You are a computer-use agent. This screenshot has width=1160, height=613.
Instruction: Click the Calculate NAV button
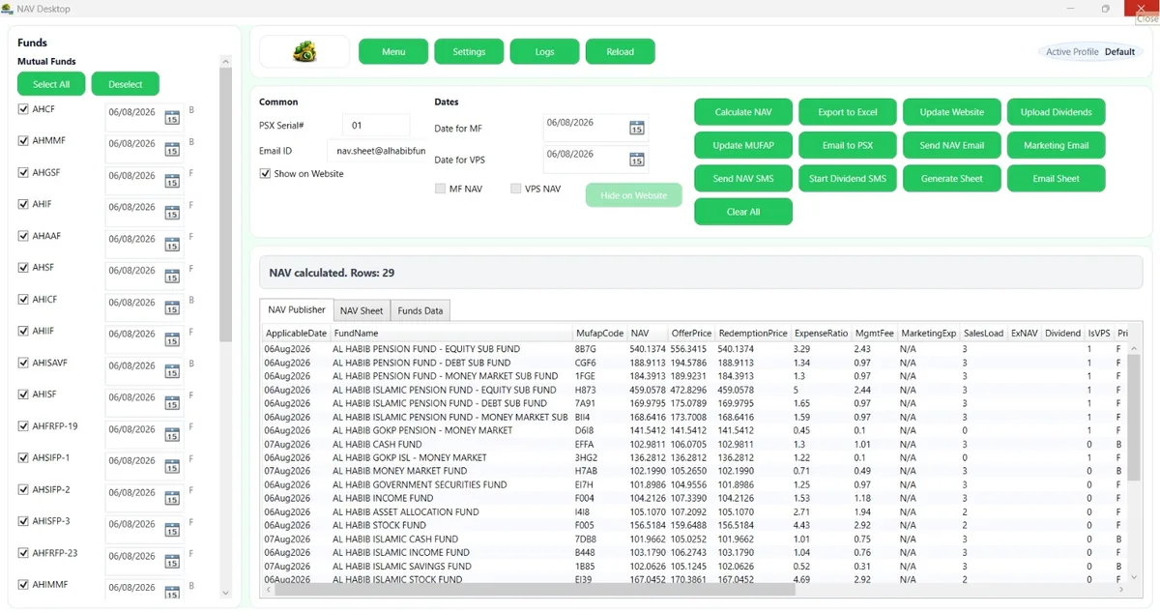(x=743, y=112)
